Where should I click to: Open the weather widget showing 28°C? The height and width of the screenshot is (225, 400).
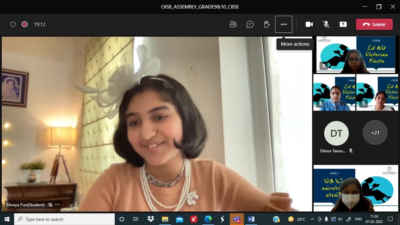(x=297, y=219)
